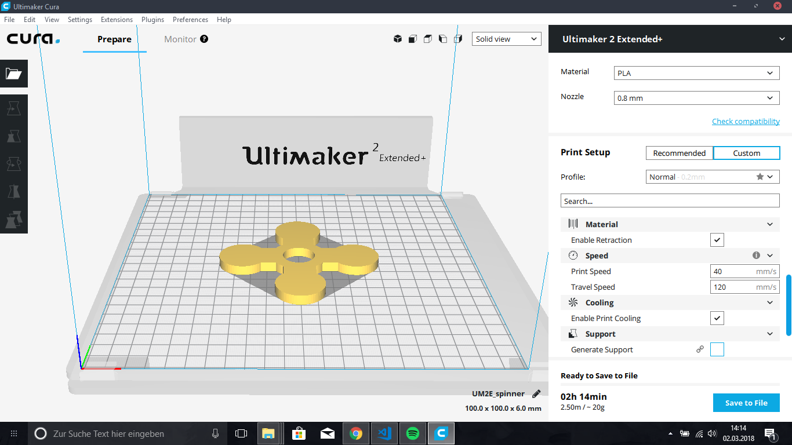Click the Cura logo
This screenshot has height=445, width=792.
34,39
